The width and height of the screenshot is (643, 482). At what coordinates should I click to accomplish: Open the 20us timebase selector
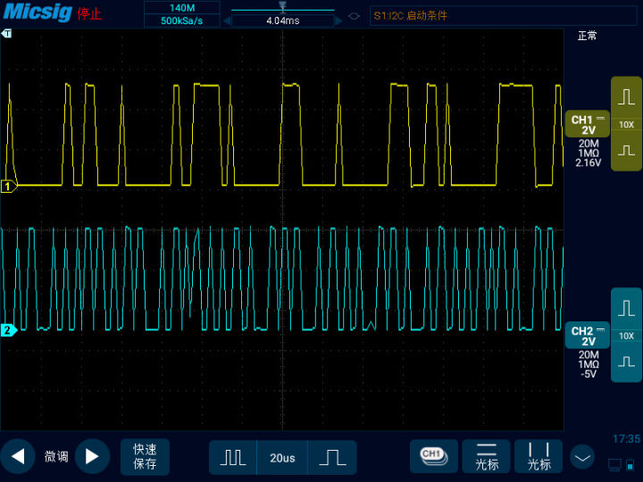[282, 457]
